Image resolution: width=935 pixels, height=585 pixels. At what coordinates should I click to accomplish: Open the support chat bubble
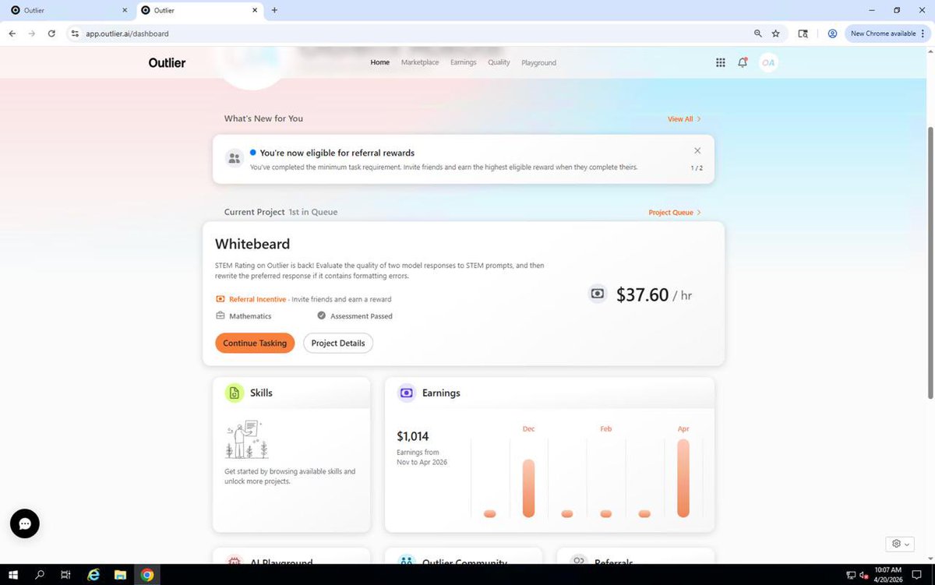pyautogui.click(x=25, y=524)
